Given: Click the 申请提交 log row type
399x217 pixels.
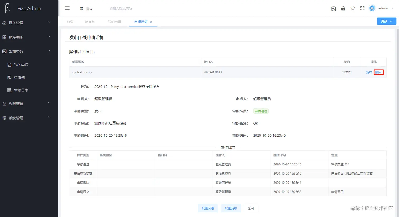Looking at the screenshot, I should coord(83,192).
